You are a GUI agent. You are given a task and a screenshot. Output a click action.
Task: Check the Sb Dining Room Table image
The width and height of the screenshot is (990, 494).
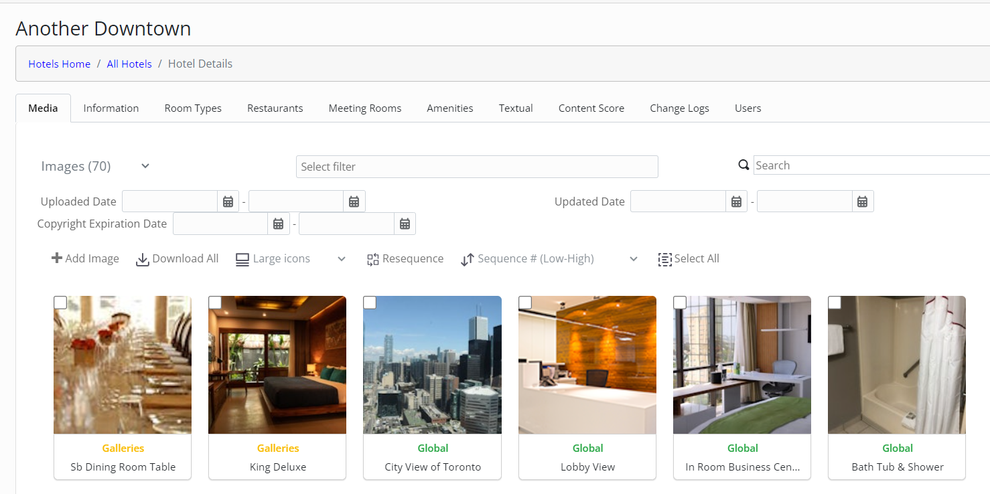click(60, 303)
